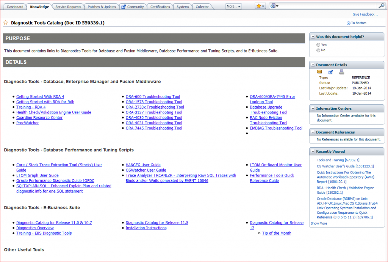Open HANGFG User Guide link
The height and width of the screenshot is (262, 388).
click(143, 165)
